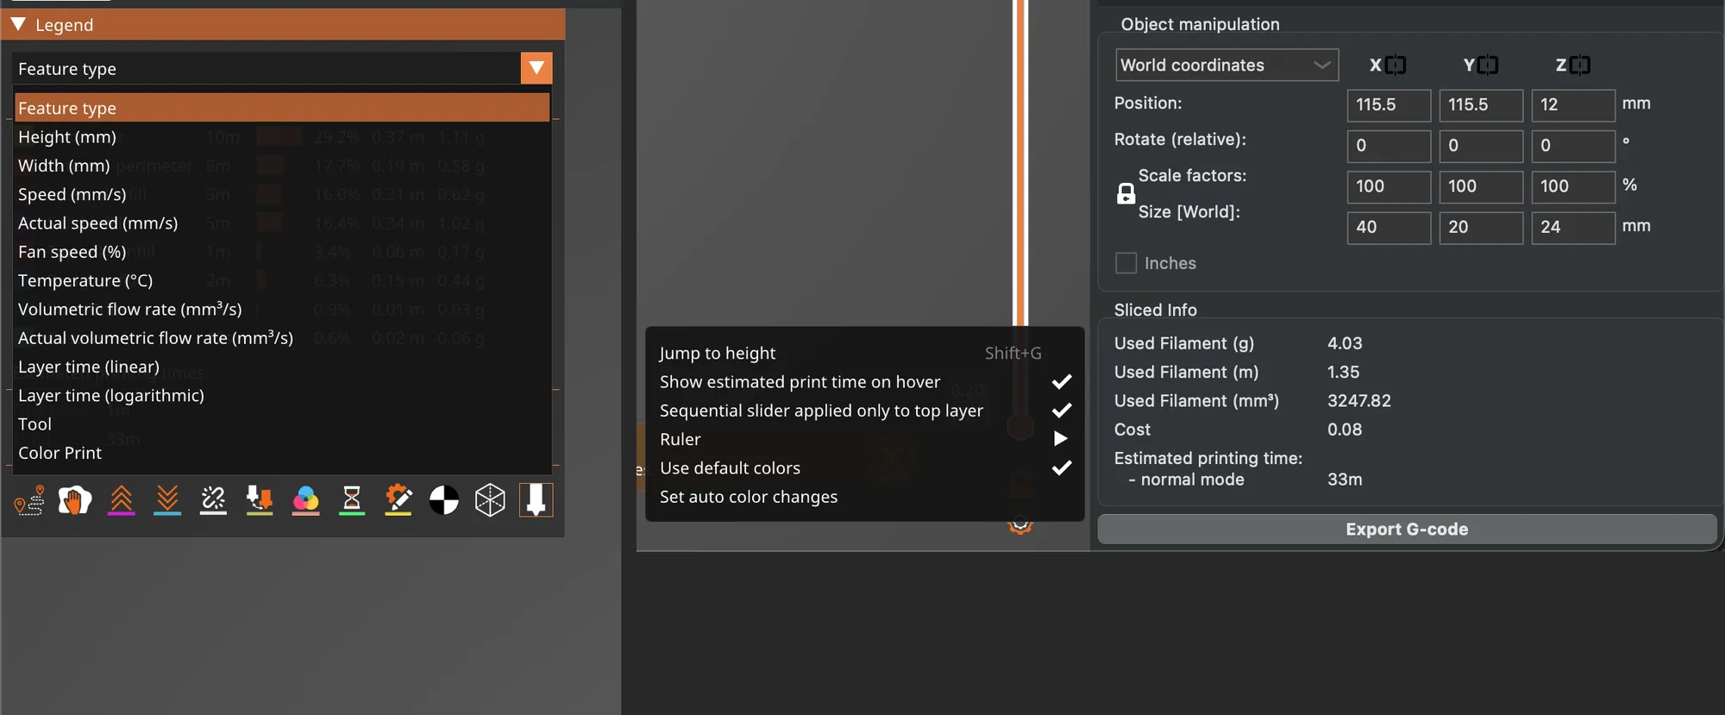Toggle custom G-codes gear-pencil icon
This screenshot has width=1725, height=715.
point(398,500)
